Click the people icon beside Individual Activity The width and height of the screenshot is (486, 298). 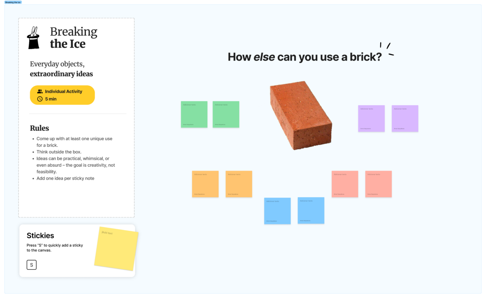click(40, 92)
